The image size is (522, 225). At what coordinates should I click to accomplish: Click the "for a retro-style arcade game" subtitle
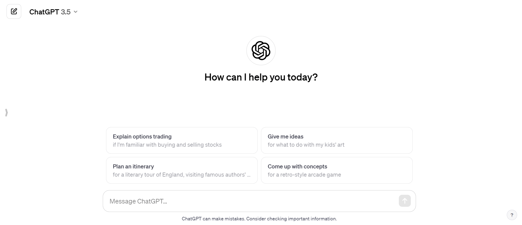(304, 175)
